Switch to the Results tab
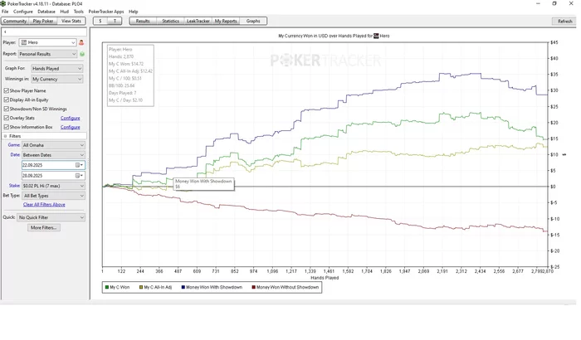The height and width of the screenshot is (340, 581). click(143, 21)
